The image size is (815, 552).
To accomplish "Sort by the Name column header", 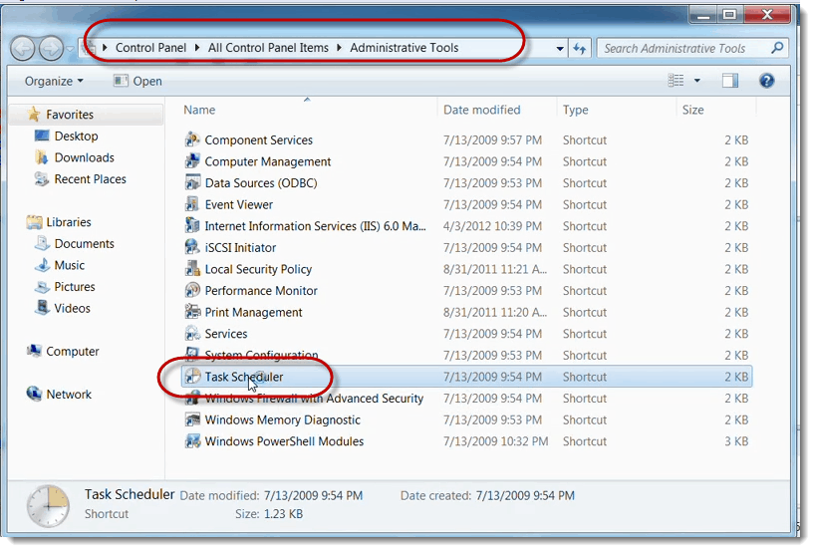I will [x=199, y=110].
